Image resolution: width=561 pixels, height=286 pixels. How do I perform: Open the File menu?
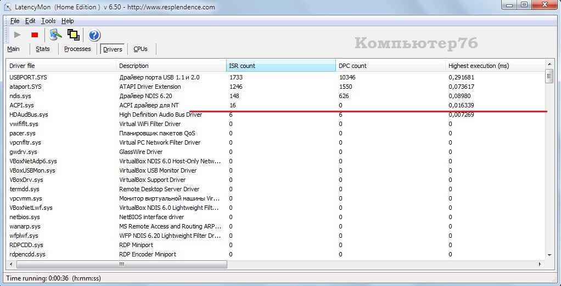pos(14,21)
